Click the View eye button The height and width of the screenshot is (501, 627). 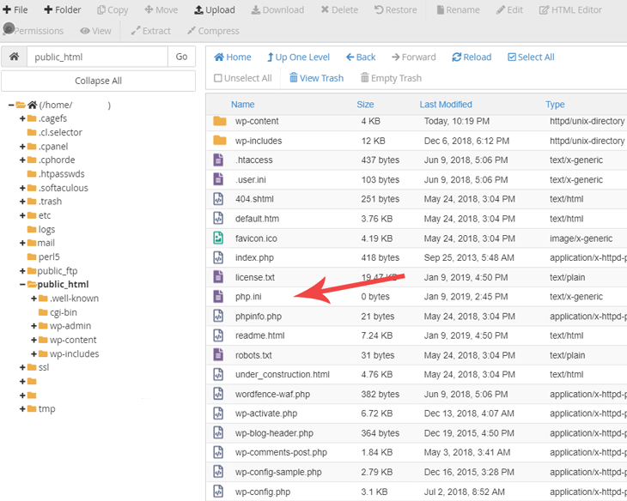pyautogui.click(x=95, y=31)
